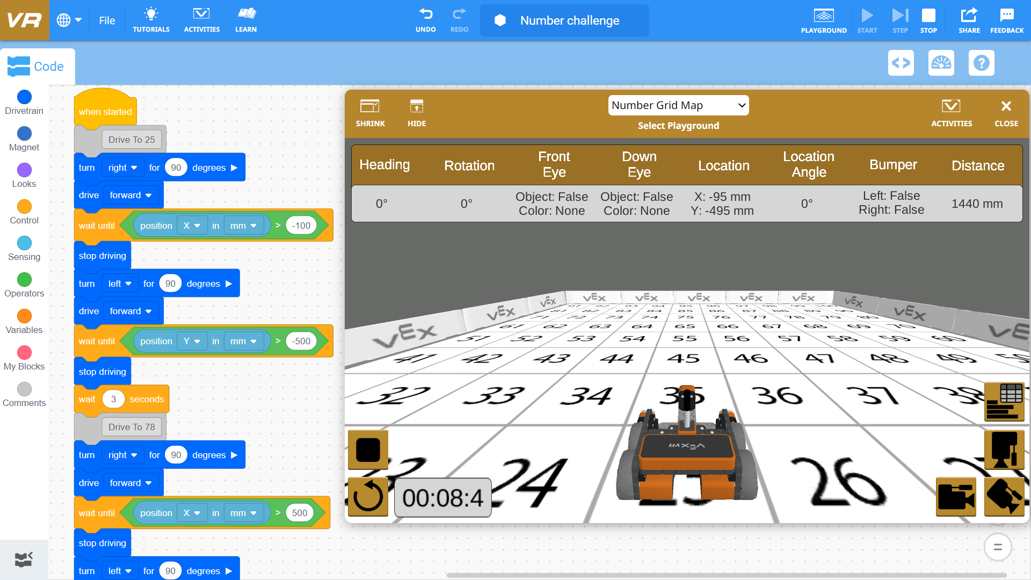This screenshot has height=580, width=1031.
Task: Open the direction dropdown in the turn right block
Action: 123,167
